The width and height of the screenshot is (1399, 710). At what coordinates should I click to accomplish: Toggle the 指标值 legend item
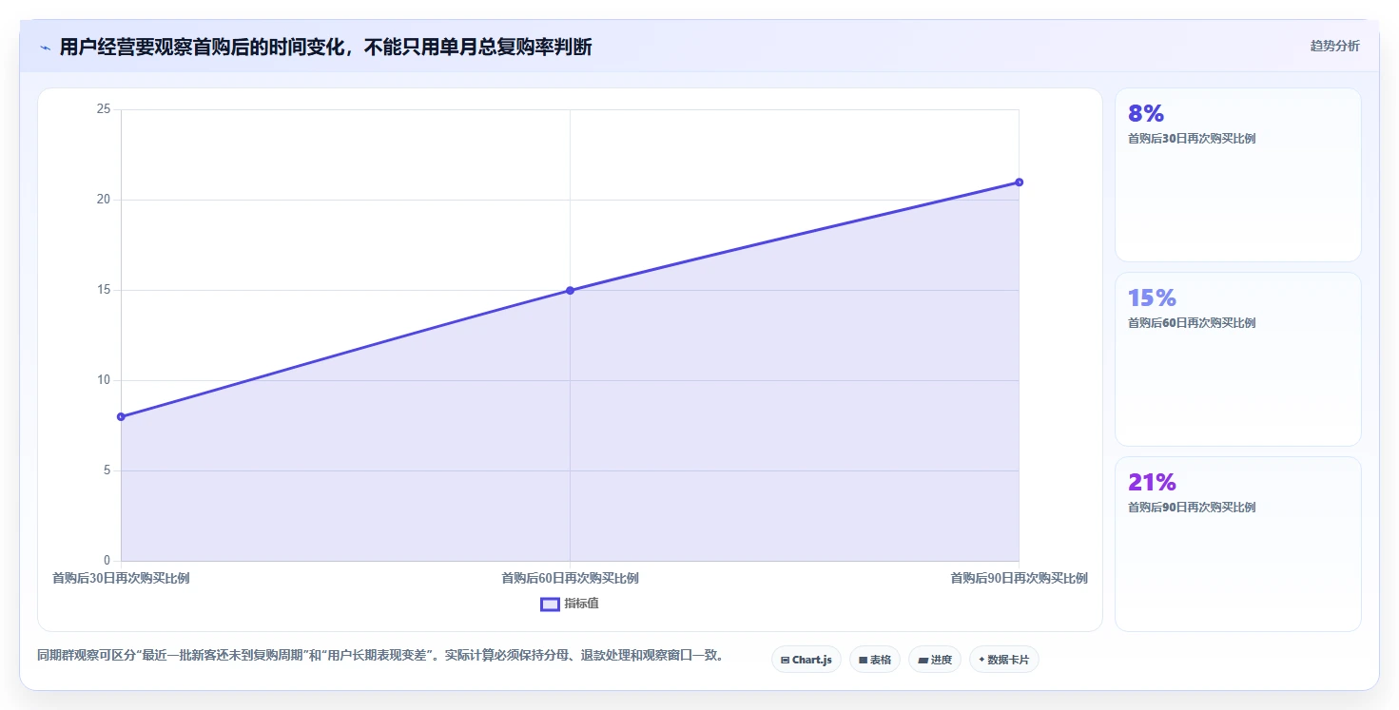tap(570, 604)
